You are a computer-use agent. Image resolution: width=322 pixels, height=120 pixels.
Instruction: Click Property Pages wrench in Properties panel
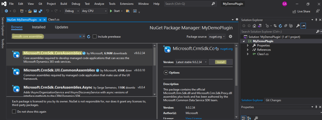(x=256, y=118)
